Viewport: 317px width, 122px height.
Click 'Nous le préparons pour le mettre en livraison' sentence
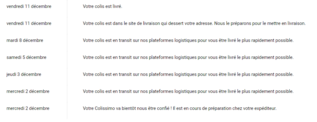click(260, 23)
